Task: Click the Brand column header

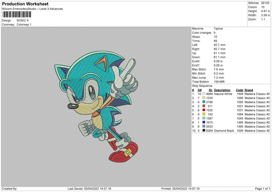Action: [x=249, y=90]
